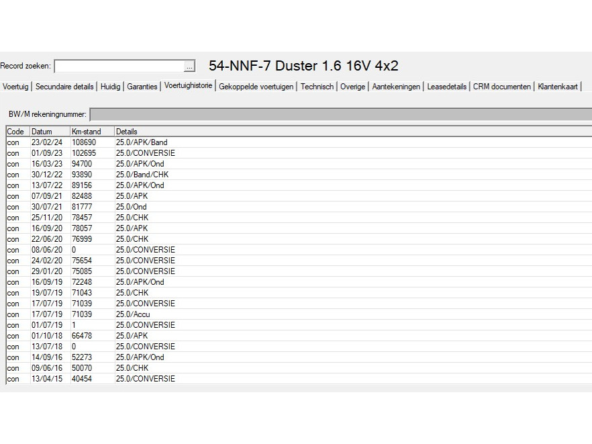
Task: Open the ellipsis browse button beside Record zoeken
Action: (x=189, y=66)
